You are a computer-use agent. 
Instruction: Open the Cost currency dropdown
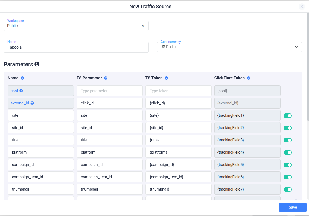click(229, 47)
